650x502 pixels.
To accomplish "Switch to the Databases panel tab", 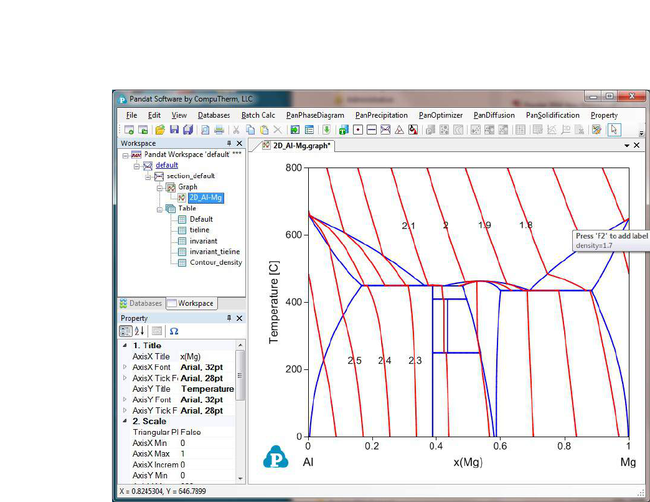I will pos(141,303).
